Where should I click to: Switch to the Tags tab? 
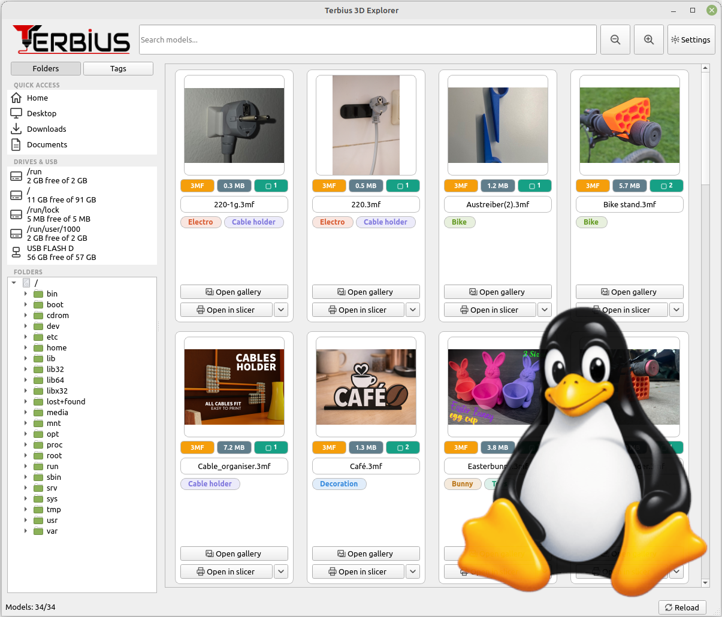(118, 68)
